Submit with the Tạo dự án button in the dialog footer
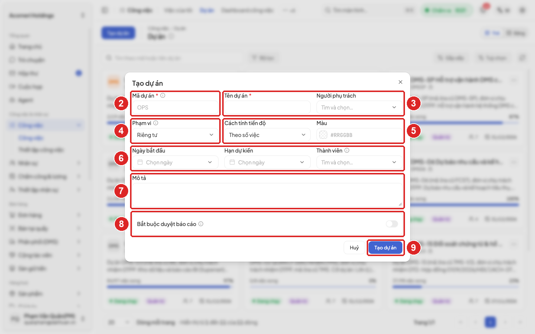The height and width of the screenshot is (334, 535). (x=385, y=248)
